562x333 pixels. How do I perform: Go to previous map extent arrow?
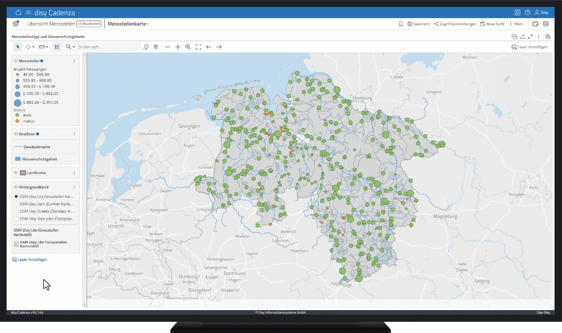(x=208, y=47)
